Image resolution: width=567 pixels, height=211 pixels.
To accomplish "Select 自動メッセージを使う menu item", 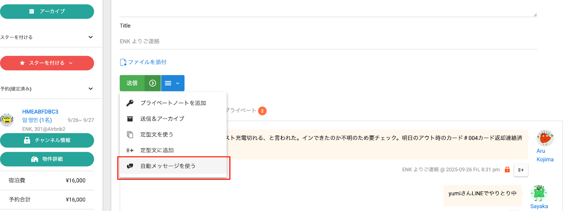I will [x=168, y=166].
